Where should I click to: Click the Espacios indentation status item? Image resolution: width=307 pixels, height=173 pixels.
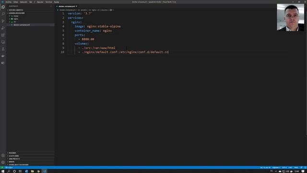pos(276,168)
